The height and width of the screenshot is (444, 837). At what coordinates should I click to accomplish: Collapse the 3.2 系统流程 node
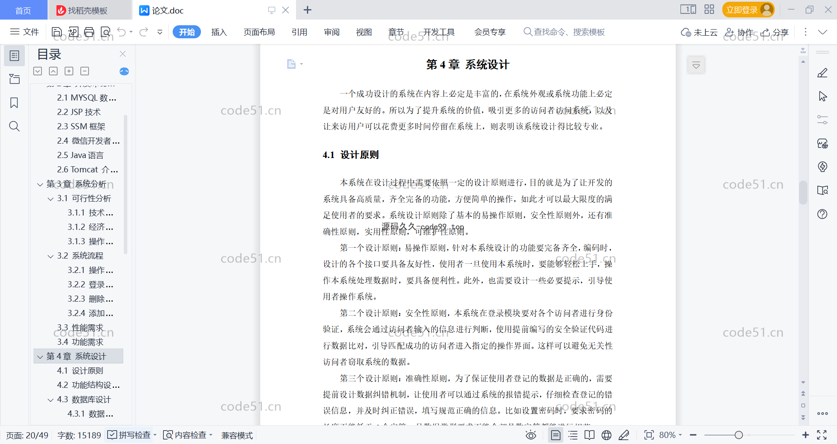[x=51, y=256]
